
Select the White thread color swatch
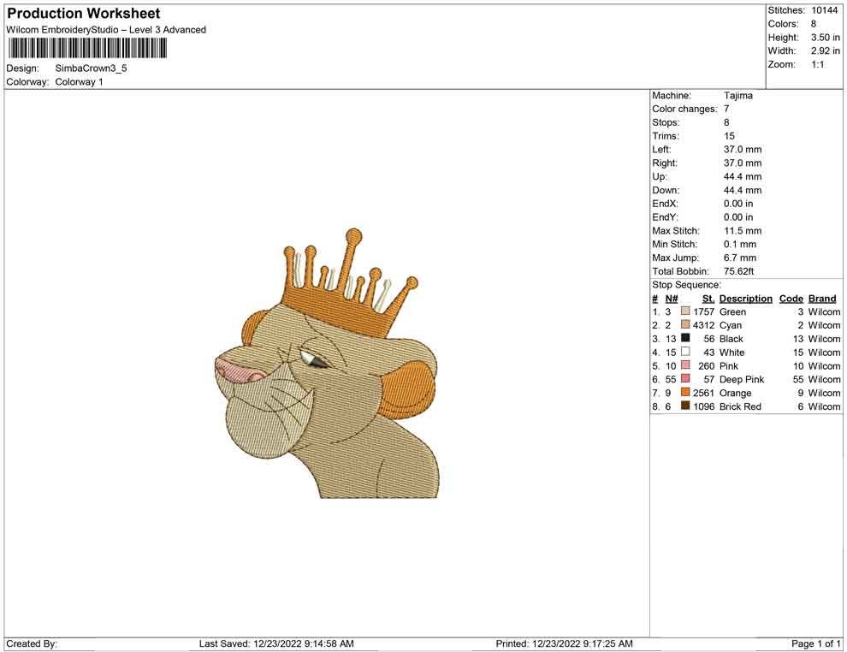(x=684, y=353)
